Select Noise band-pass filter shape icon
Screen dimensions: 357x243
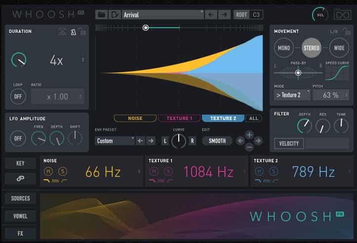coord(55,181)
